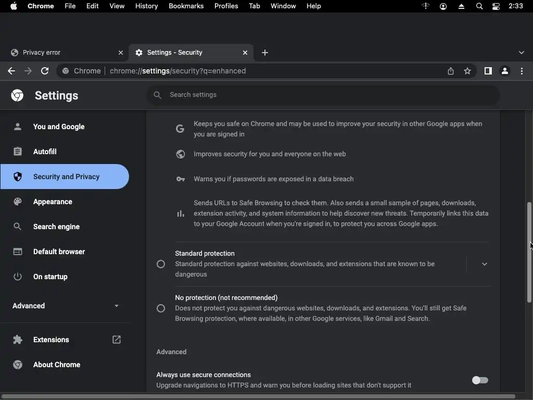
Task: Enable Always use secure connections toggle
Action: [480, 380]
